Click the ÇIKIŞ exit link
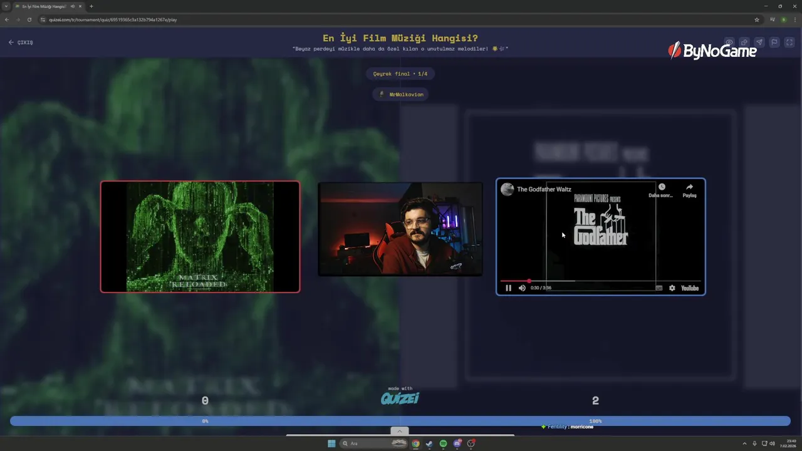Screen dimensions: 802x451 (21, 43)
